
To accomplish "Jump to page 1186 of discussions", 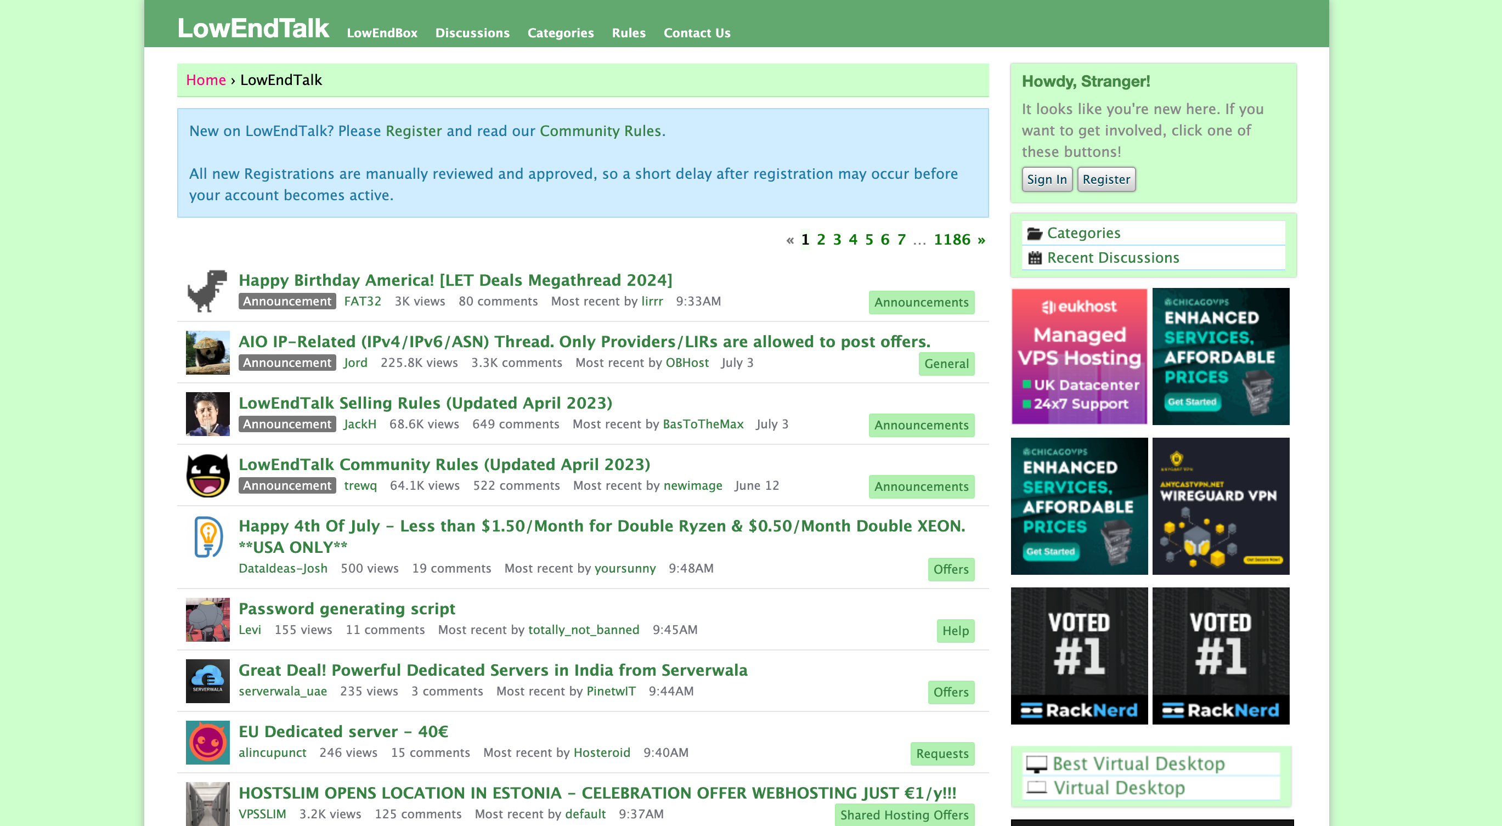I will click(x=952, y=240).
